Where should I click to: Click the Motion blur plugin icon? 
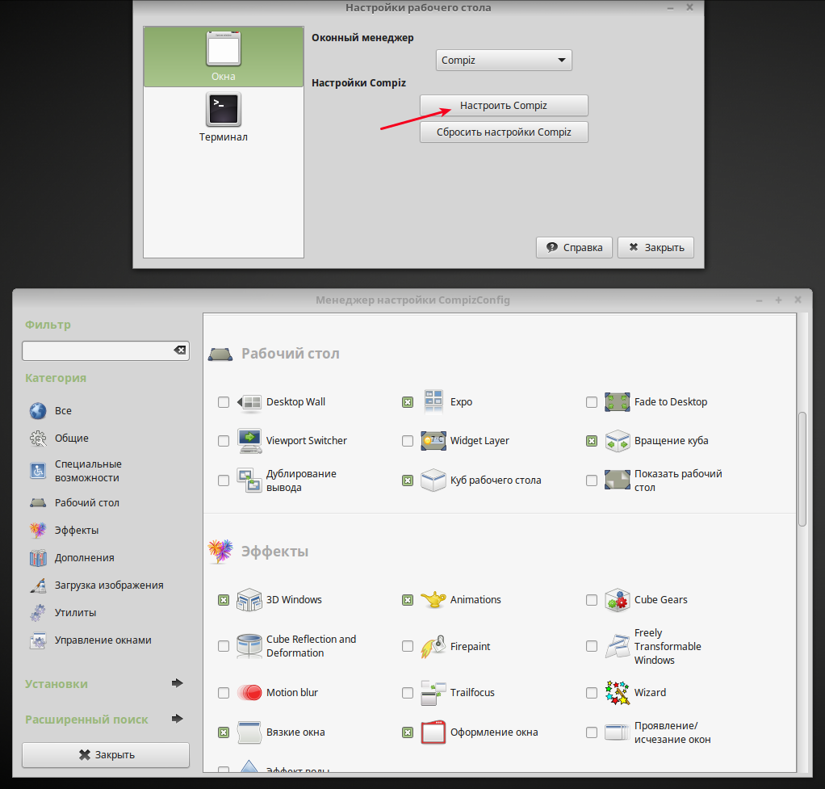249,693
